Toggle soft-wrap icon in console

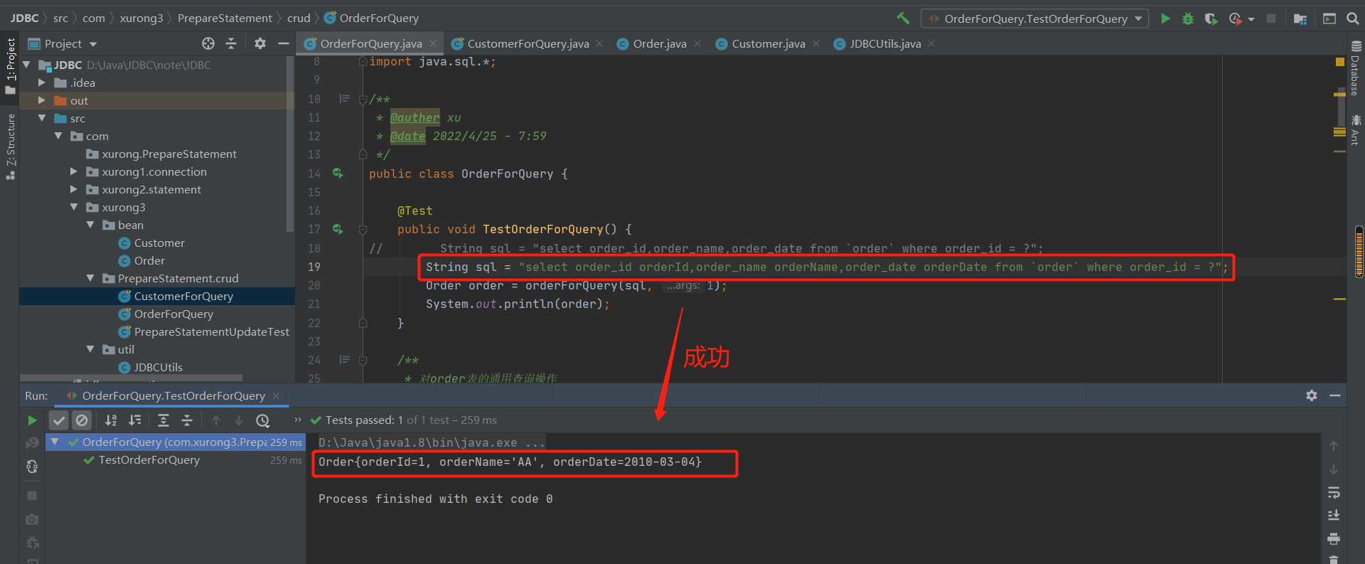[1334, 492]
